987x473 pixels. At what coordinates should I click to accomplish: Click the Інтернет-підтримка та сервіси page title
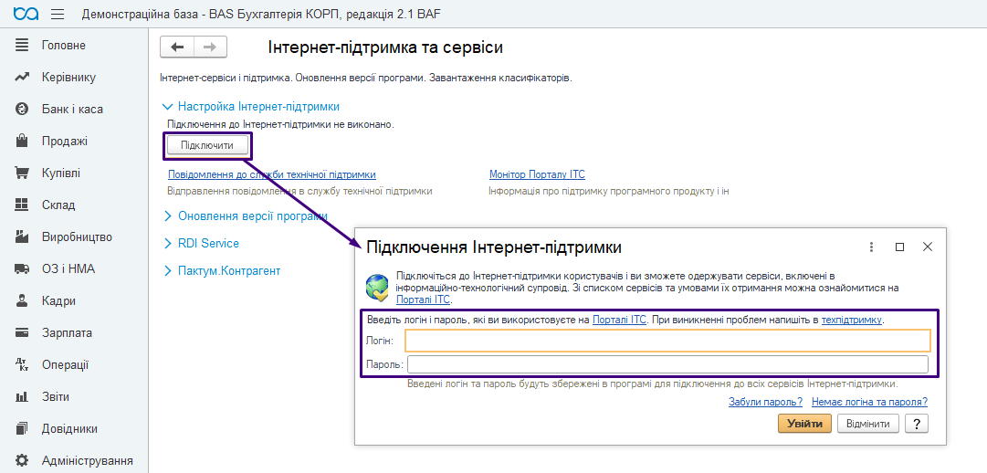click(385, 47)
